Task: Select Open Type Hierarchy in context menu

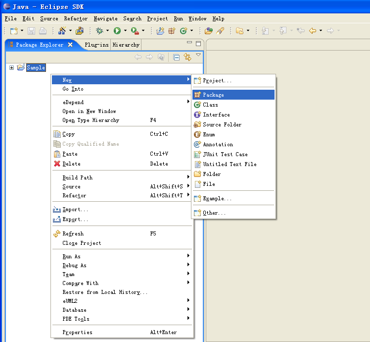Action: point(121,120)
